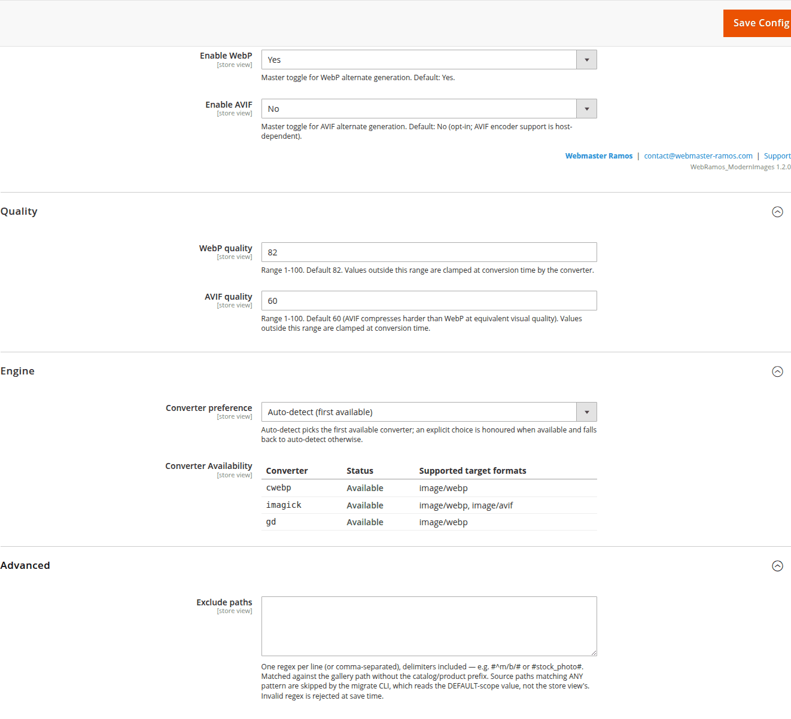Click the Available status in cwebp row
791x719 pixels.
coord(365,488)
